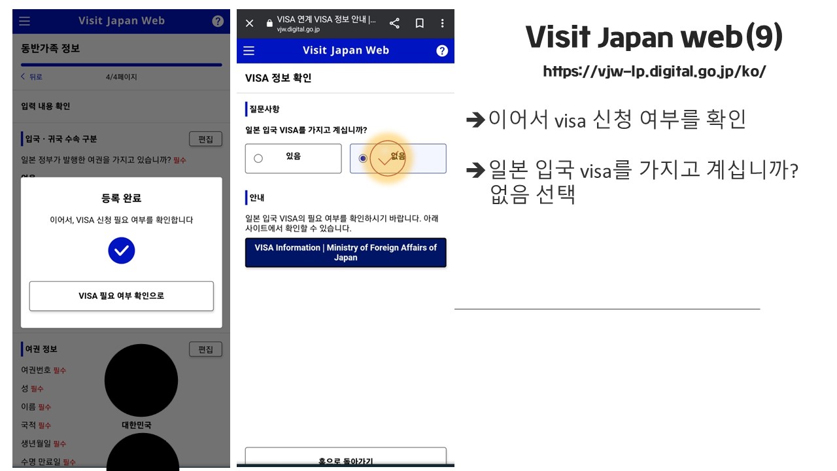Click 편집 next to 여권 정보
This screenshot has height=471, width=837.
pyautogui.click(x=205, y=349)
